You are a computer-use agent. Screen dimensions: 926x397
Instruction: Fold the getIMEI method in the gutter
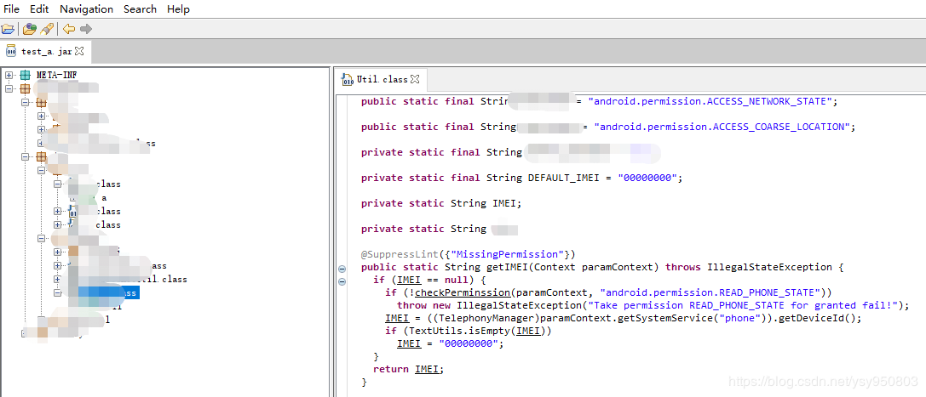coord(342,268)
